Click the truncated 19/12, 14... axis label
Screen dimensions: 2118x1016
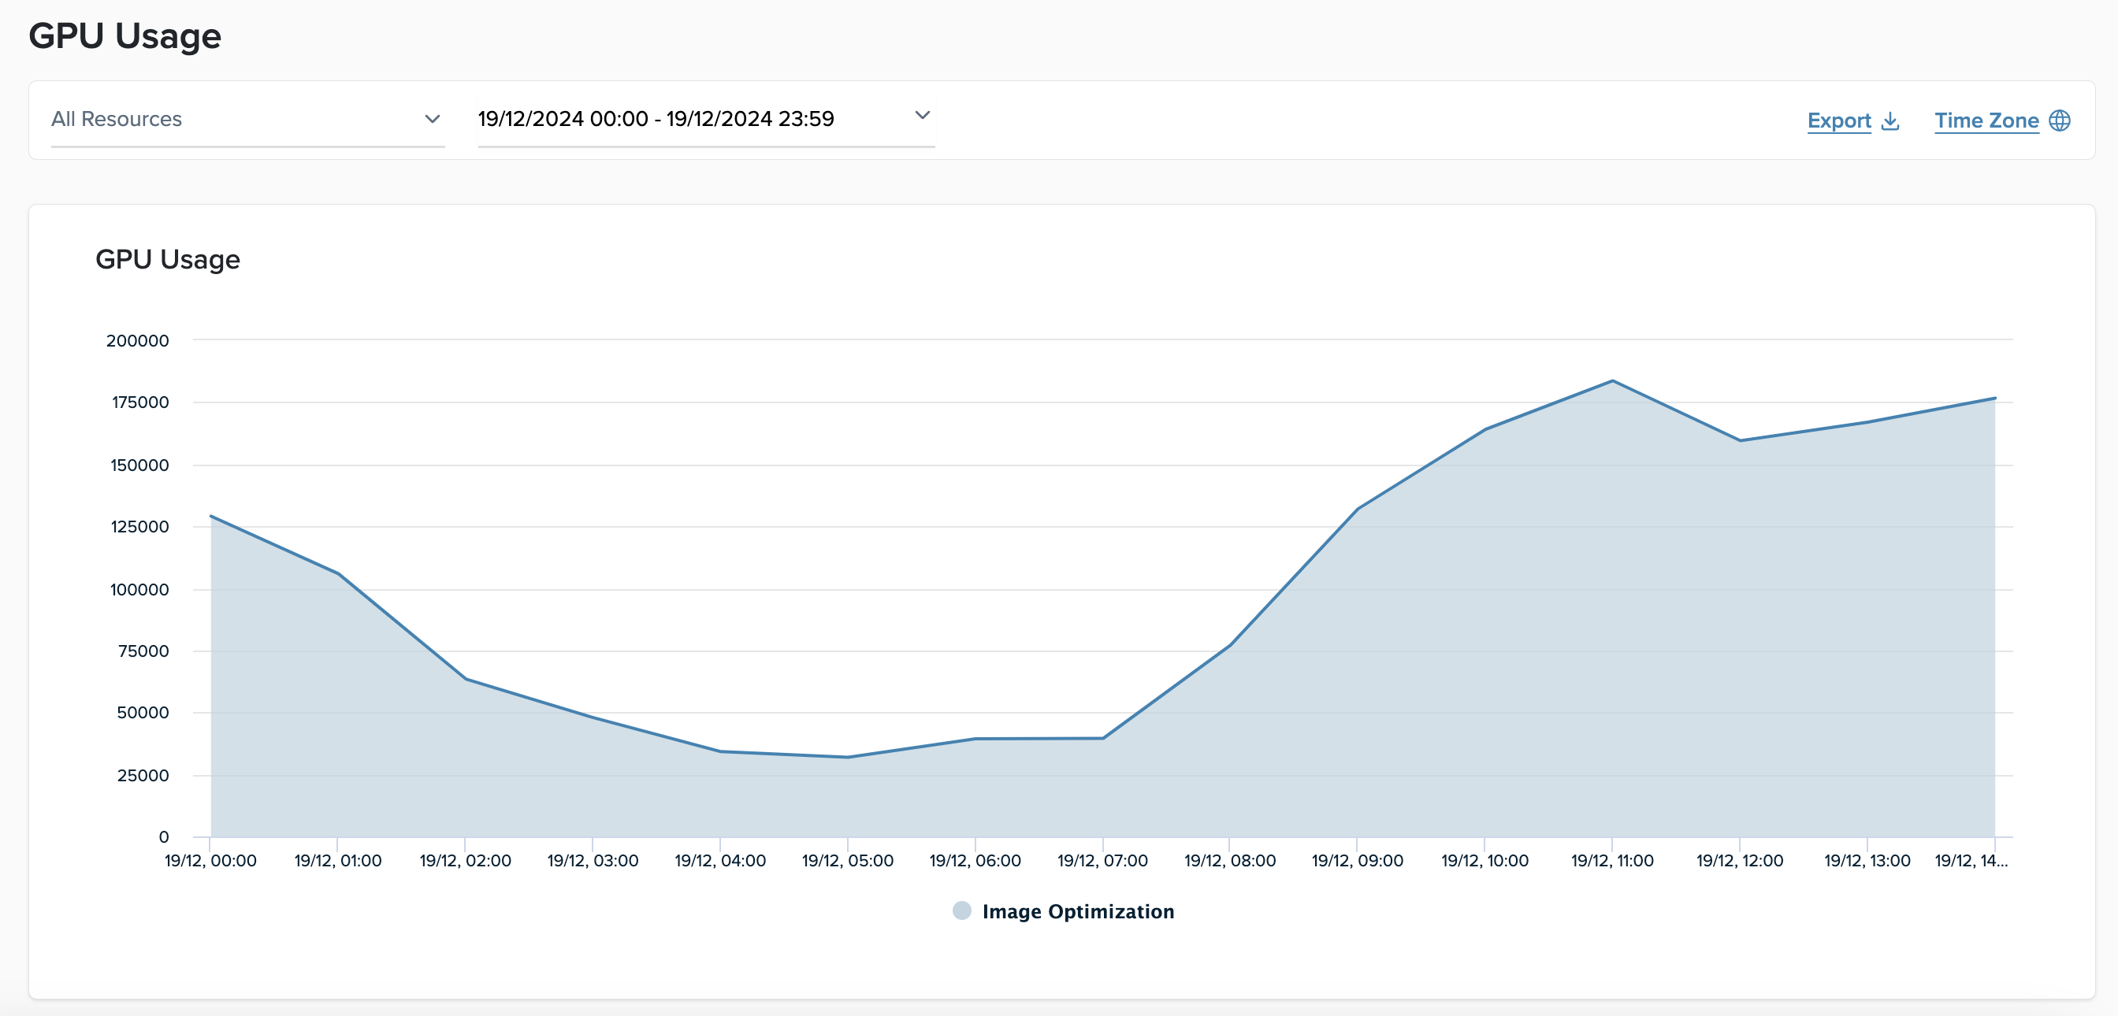(x=1971, y=861)
